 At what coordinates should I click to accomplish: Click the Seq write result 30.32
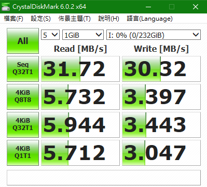pyautogui.click(x=161, y=69)
